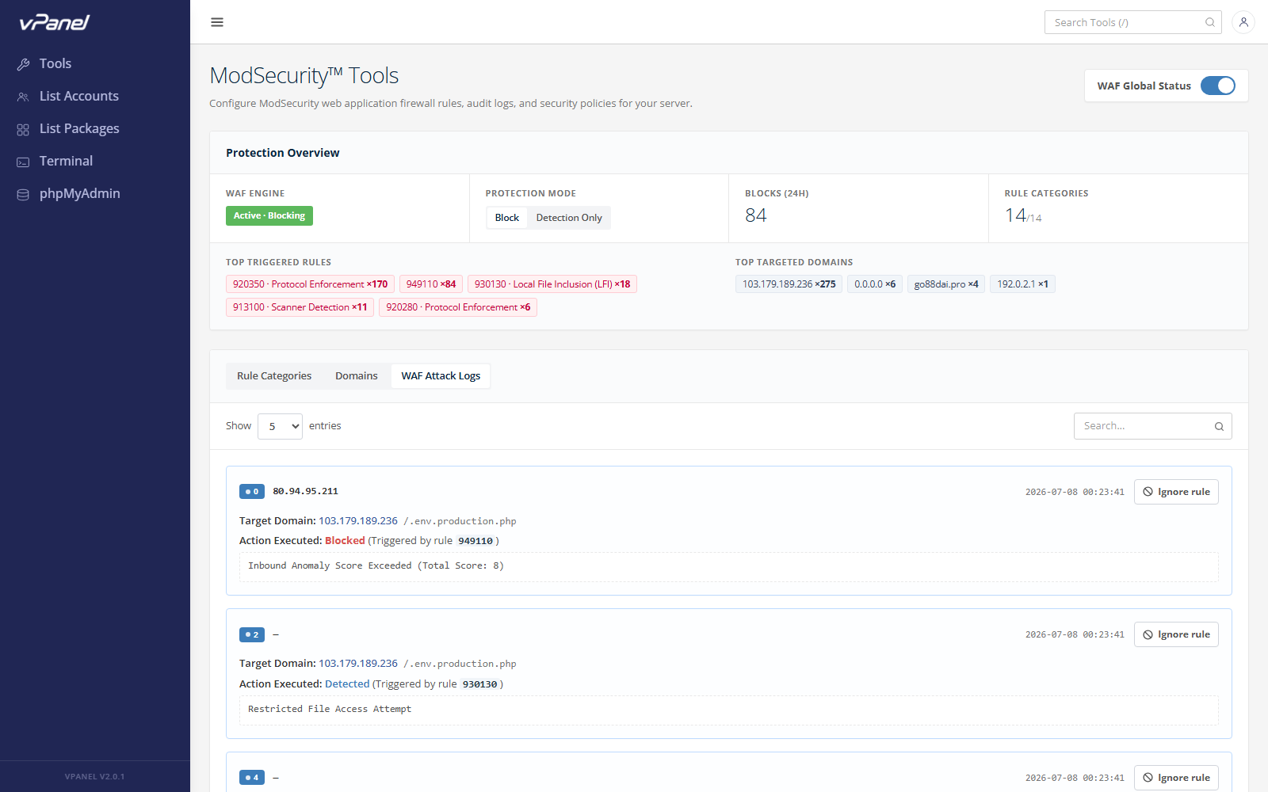Viewport: 1268px width, 792px height.
Task: Click the Rule Categories count 14
Action: tap(1015, 215)
